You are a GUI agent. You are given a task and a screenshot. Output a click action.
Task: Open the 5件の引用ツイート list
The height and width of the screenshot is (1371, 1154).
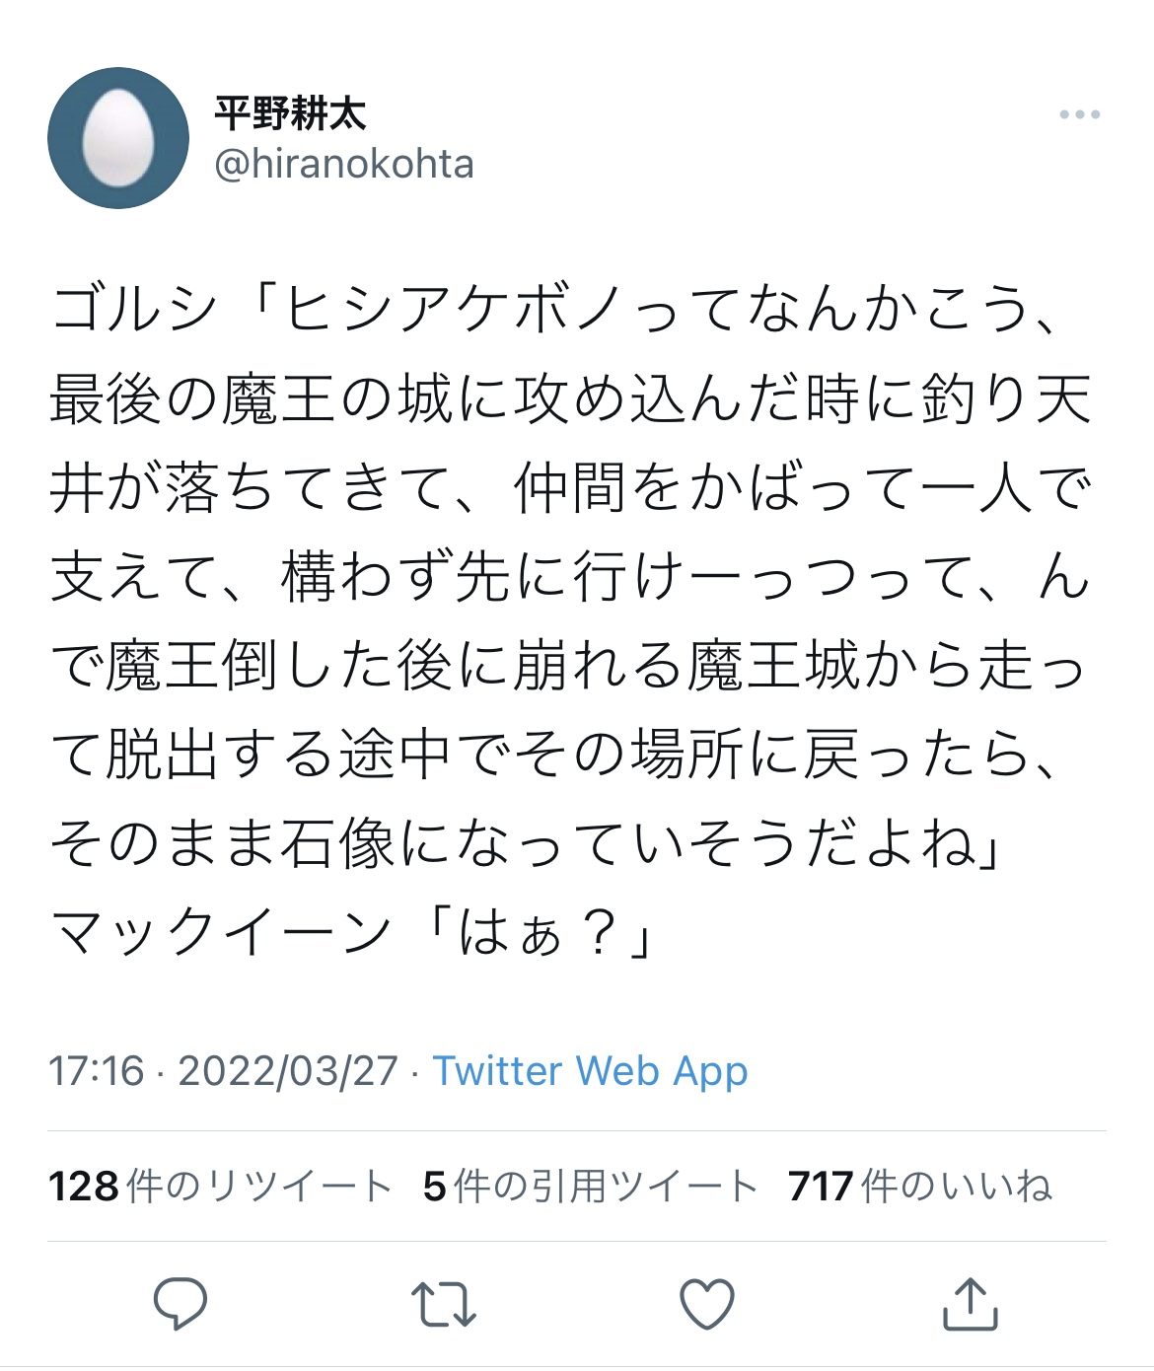tap(590, 1186)
